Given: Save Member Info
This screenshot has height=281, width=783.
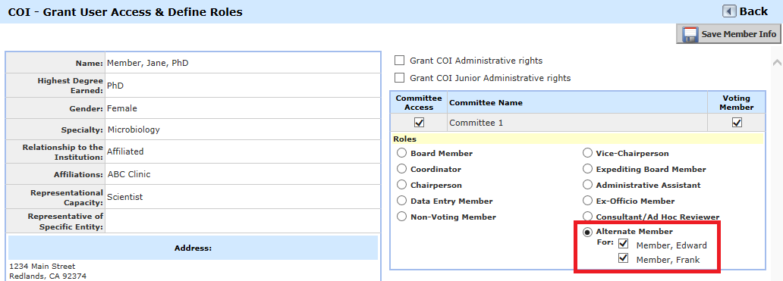Looking at the screenshot, I should point(728,34).
